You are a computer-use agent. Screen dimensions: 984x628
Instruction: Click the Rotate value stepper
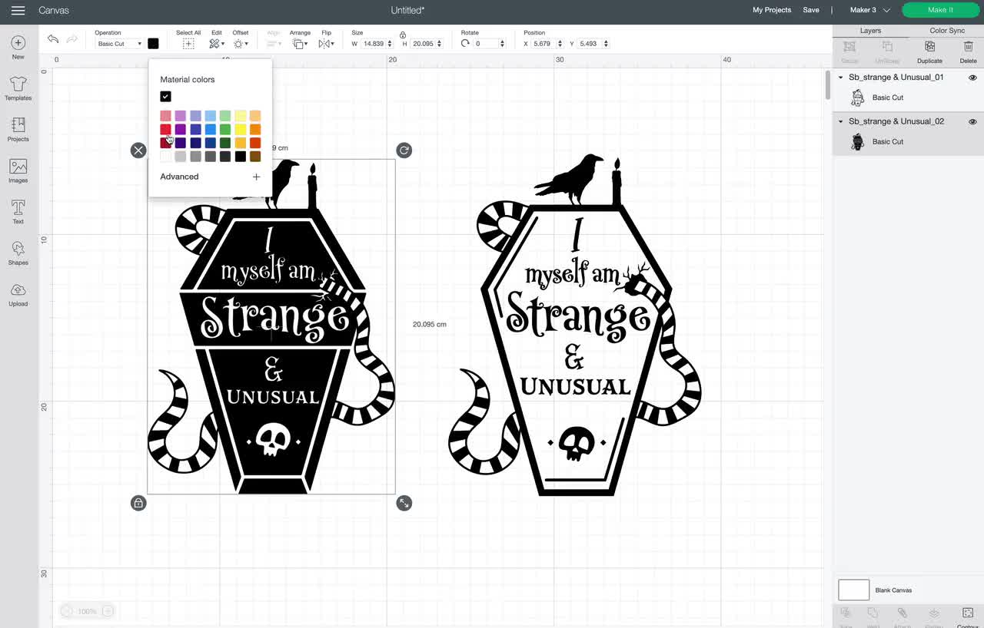tap(503, 44)
